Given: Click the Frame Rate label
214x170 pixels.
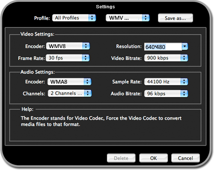Looking at the screenshot, I should tap(31, 58).
